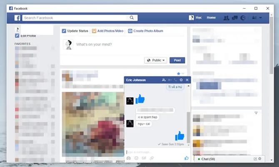This screenshot has height=167, width=279.
Task: Click the 'Tí về a hú' message bubble
Action: pos(175,87)
